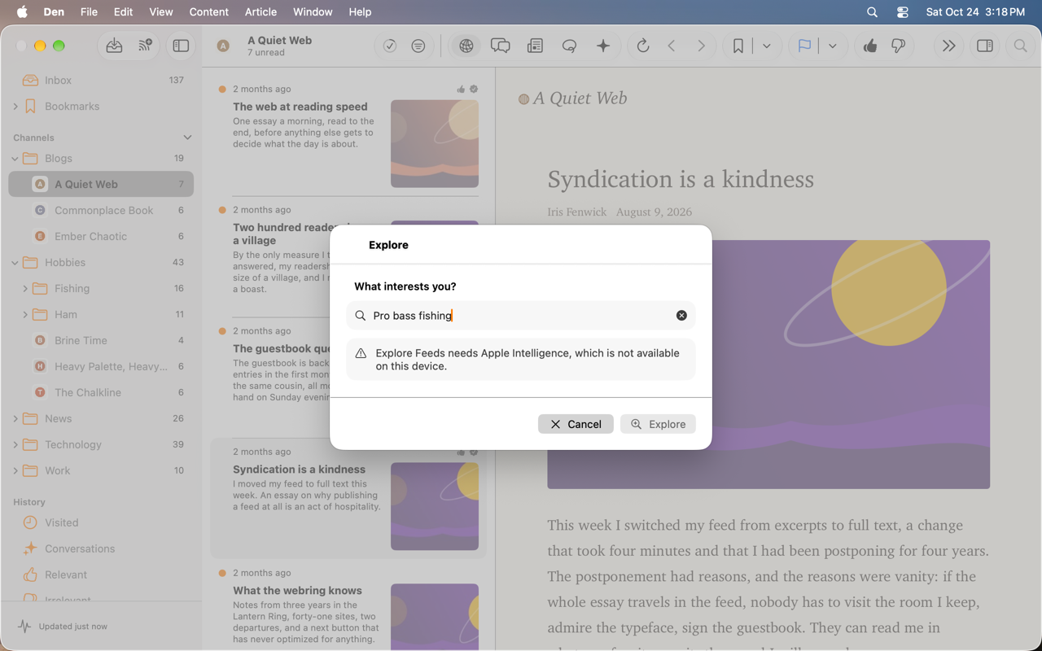
Task: Click the "What interests you" search field
Action: tap(521, 316)
